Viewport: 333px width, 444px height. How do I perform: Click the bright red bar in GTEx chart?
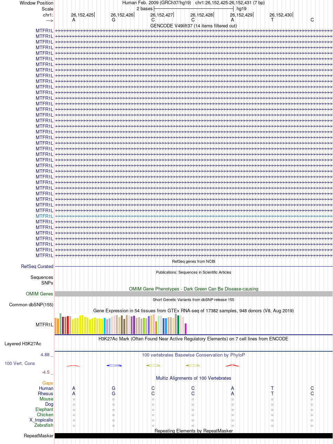tap(68, 325)
